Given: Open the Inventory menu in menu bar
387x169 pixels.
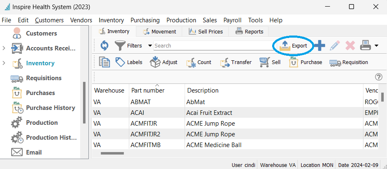Looking at the screenshot, I should [112, 20].
